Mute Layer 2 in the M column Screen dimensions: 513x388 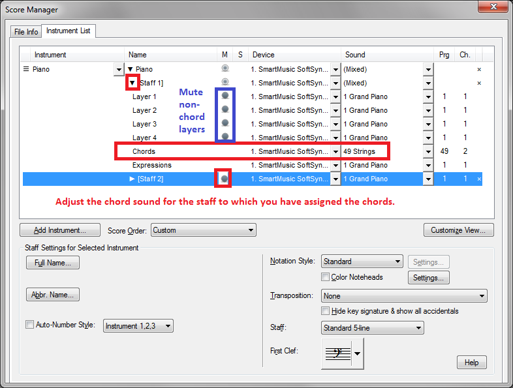click(x=225, y=110)
